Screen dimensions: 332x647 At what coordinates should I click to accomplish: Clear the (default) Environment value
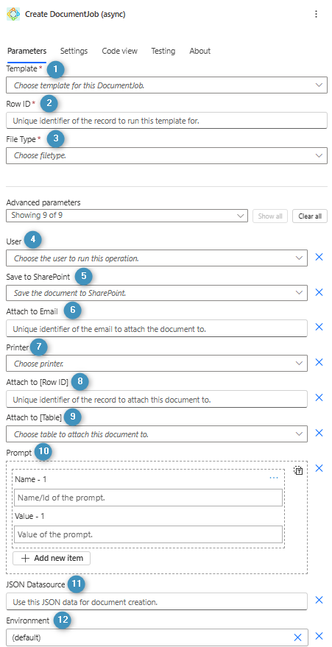tap(297, 637)
